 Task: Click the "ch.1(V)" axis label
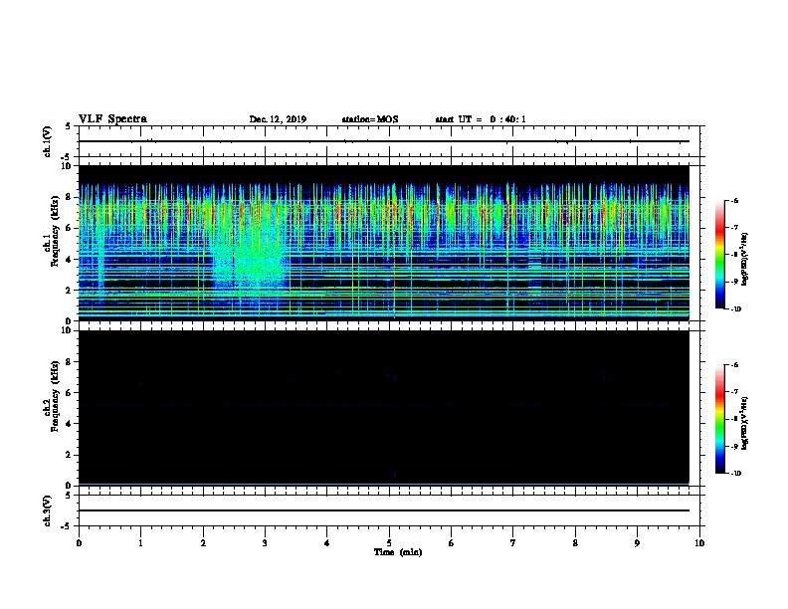coord(47,141)
